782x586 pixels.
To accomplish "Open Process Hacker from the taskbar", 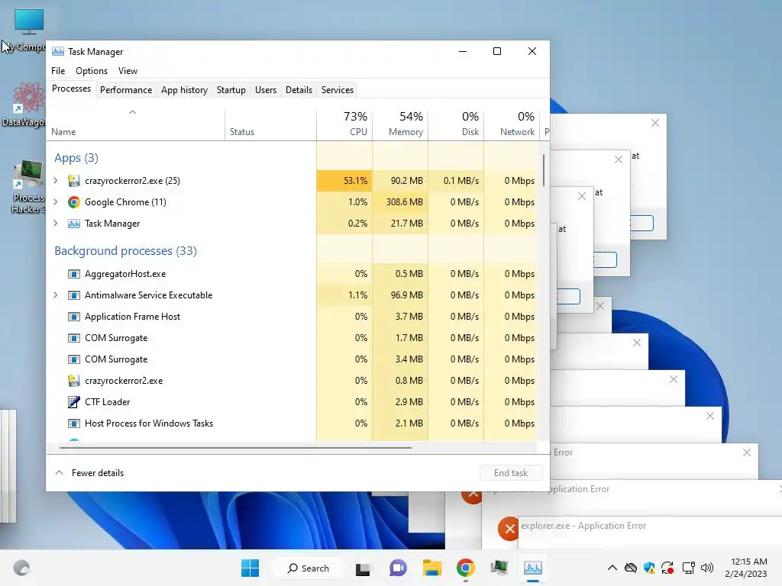I will coord(499,568).
